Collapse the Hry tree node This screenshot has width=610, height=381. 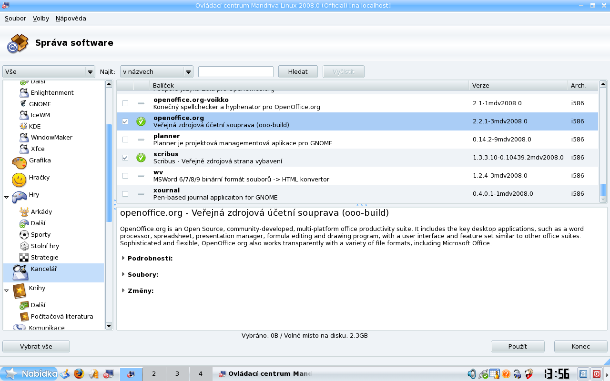click(7, 197)
